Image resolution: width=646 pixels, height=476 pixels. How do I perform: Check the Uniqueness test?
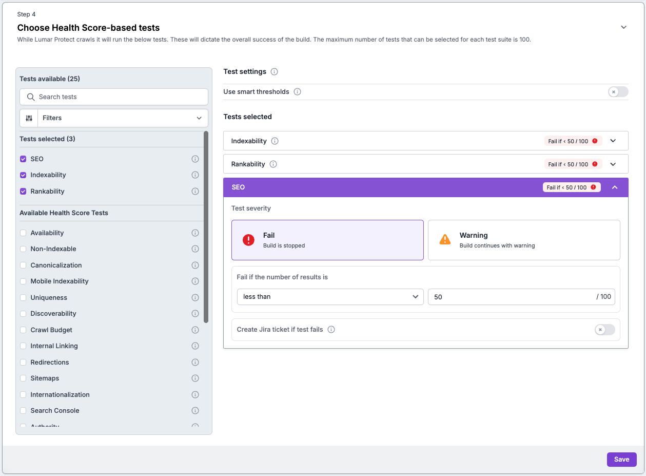23,298
